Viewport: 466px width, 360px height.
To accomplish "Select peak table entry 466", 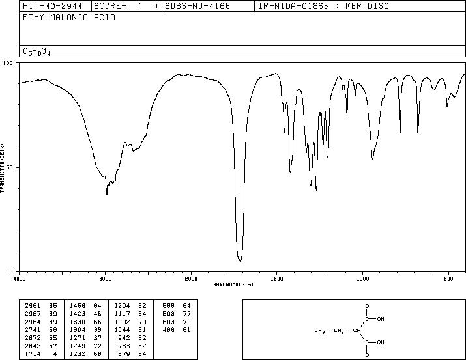I will pos(177,330).
